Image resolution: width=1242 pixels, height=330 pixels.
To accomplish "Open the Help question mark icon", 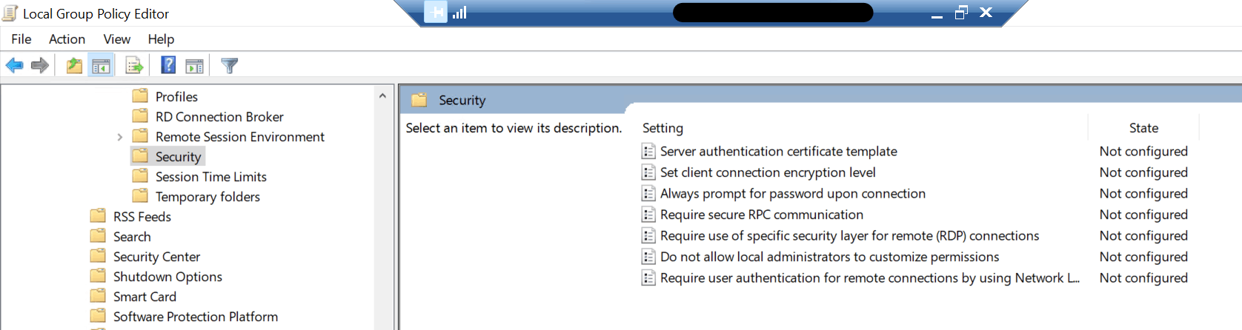I will coord(168,65).
